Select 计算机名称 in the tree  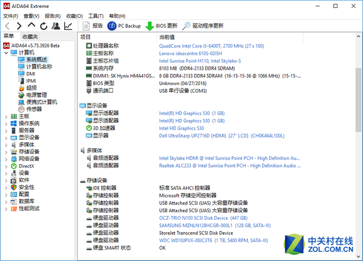39,67
